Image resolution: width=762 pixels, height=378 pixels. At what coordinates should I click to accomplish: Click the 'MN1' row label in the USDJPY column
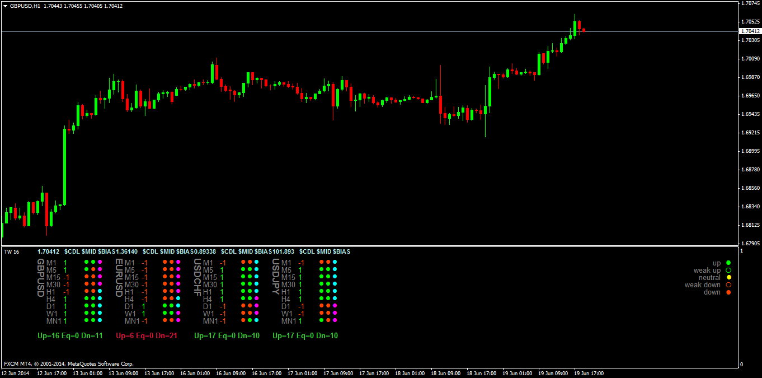pos(288,321)
